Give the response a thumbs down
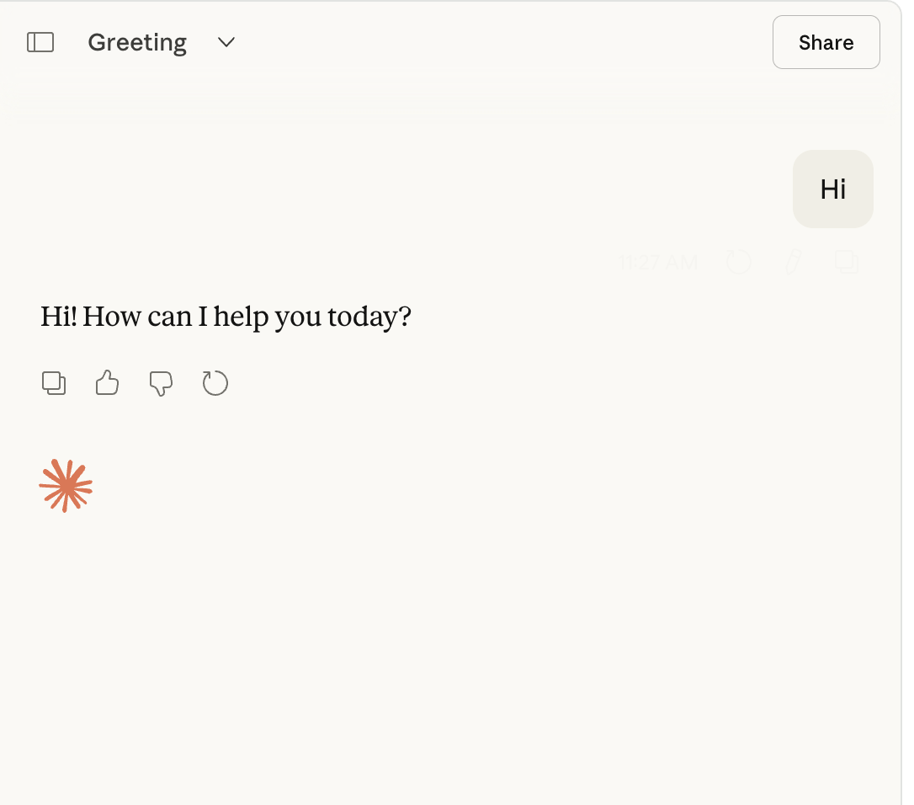914x805 pixels. pos(161,383)
